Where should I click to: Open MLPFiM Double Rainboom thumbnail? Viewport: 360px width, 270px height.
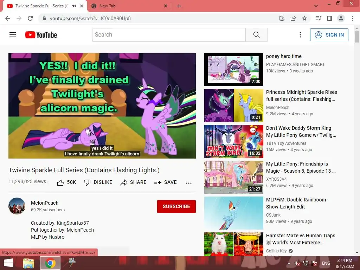(234, 213)
